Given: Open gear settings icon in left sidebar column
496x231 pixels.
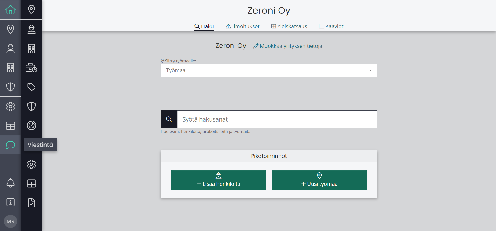Looking at the screenshot, I should click(x=10, y=106).
